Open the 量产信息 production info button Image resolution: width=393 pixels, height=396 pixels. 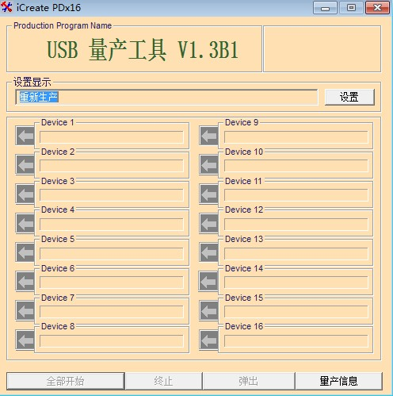(338, 381)
